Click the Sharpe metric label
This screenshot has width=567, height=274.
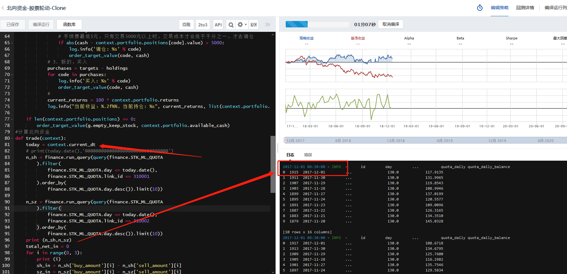point(512,38)
